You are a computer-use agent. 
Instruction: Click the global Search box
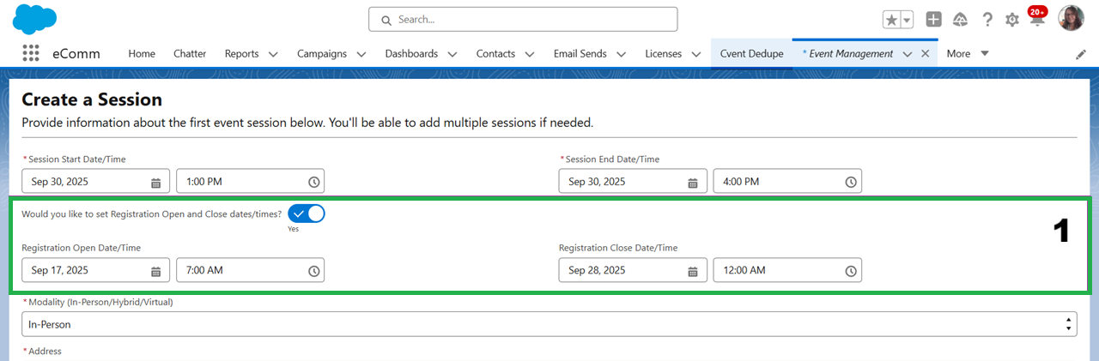523,19
